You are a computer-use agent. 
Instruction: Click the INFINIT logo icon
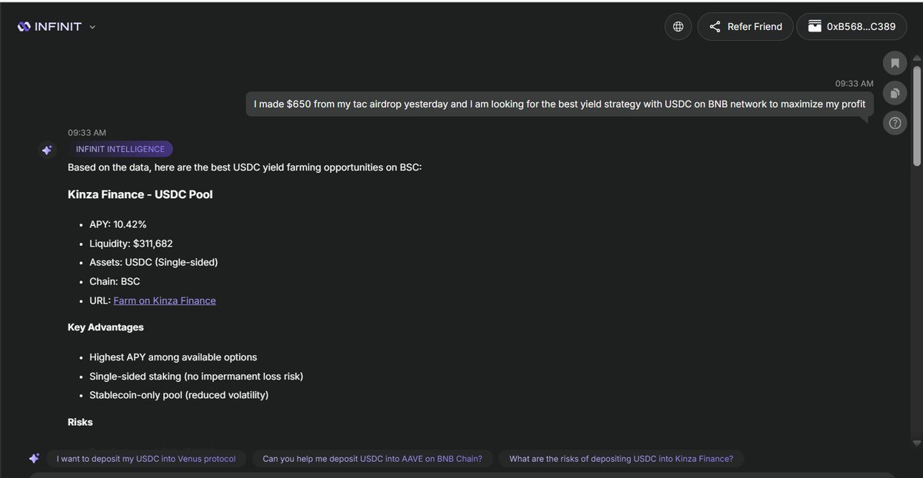pyautogui.click(x=24, y=27)
